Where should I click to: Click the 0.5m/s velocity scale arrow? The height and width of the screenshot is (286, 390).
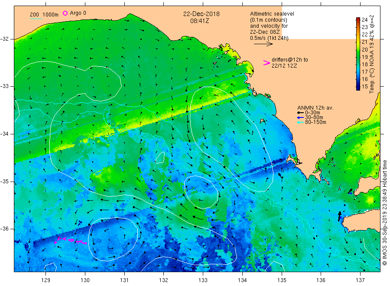263,44
